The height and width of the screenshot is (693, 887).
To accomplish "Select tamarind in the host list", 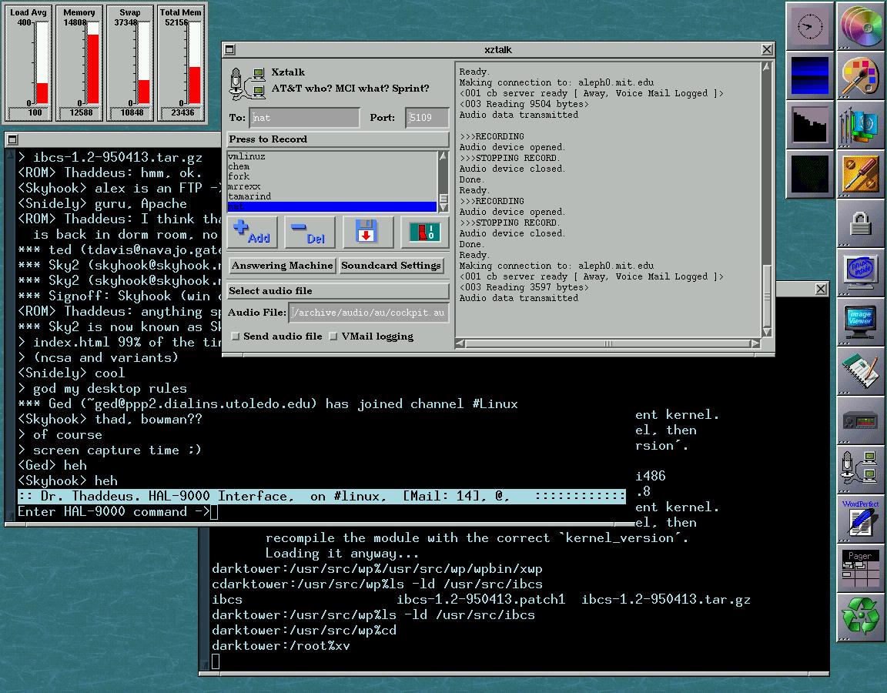I will tap(249, 196).
